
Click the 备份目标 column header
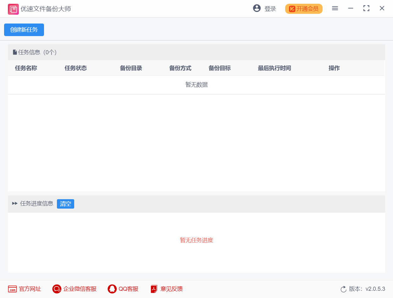220,68
